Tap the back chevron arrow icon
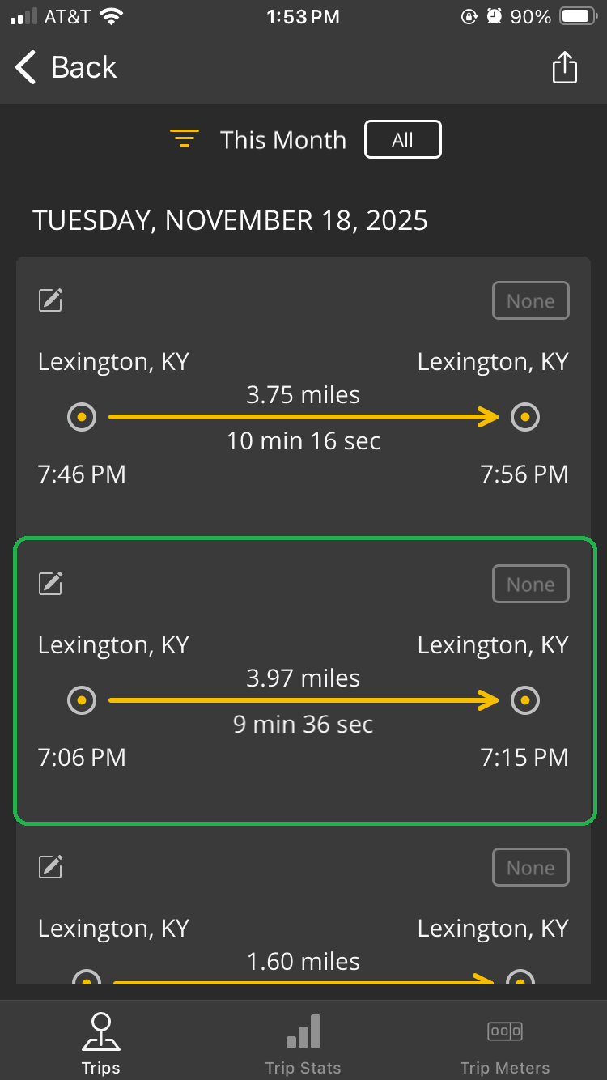607x1080 pixels. click(x=24, y=67)
